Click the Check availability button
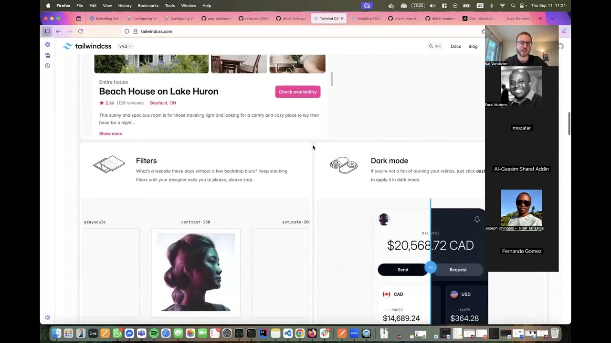This screenshot has height=343, width=611. click(x=298, y=92)
